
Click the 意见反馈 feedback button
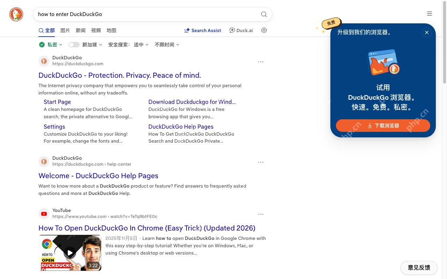(x=419, y=267)
